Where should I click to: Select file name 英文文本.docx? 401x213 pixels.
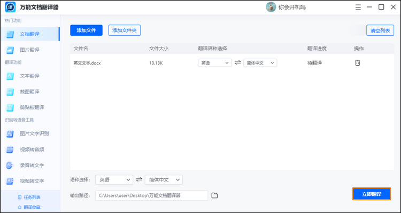(87, 63)
